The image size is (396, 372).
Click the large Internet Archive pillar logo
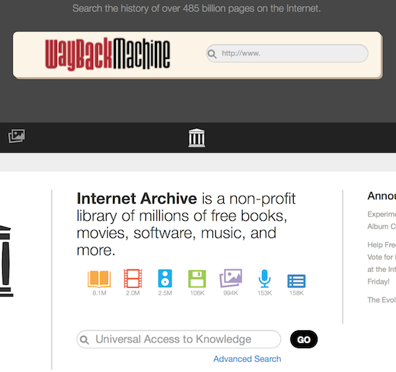6,261
